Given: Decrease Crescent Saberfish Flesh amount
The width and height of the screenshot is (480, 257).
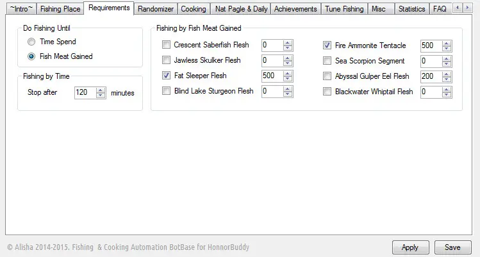Looking at the screenshot, I should tap(288, 48).
